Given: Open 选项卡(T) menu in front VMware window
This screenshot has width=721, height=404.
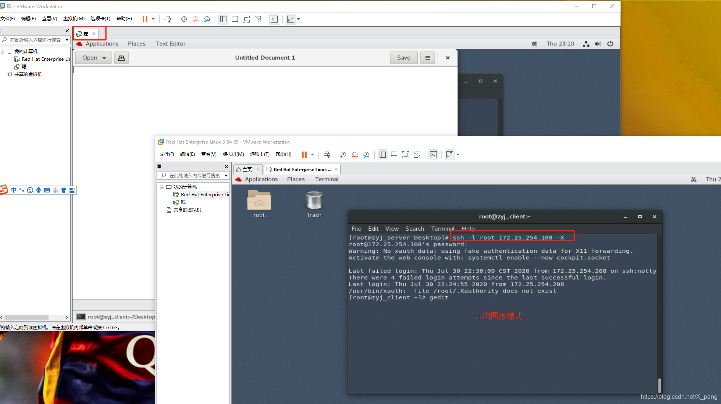Looking at the screenshot, I should tap(260, 154).
